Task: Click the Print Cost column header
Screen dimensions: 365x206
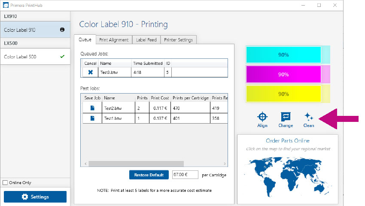Action: (x=160, y=98)
